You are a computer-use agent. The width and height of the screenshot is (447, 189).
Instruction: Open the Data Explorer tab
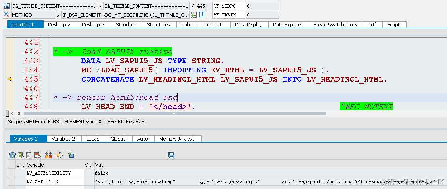coord(288,24)
